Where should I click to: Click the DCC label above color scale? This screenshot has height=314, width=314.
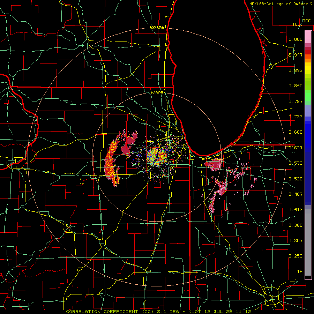(x=306, y=21)
